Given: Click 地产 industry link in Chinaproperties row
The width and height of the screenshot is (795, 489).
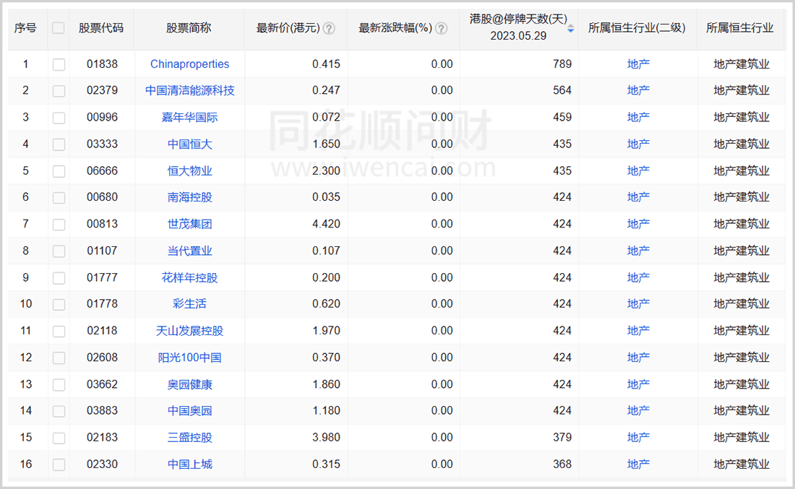Looking at the screenshot, I should point(638,64).
